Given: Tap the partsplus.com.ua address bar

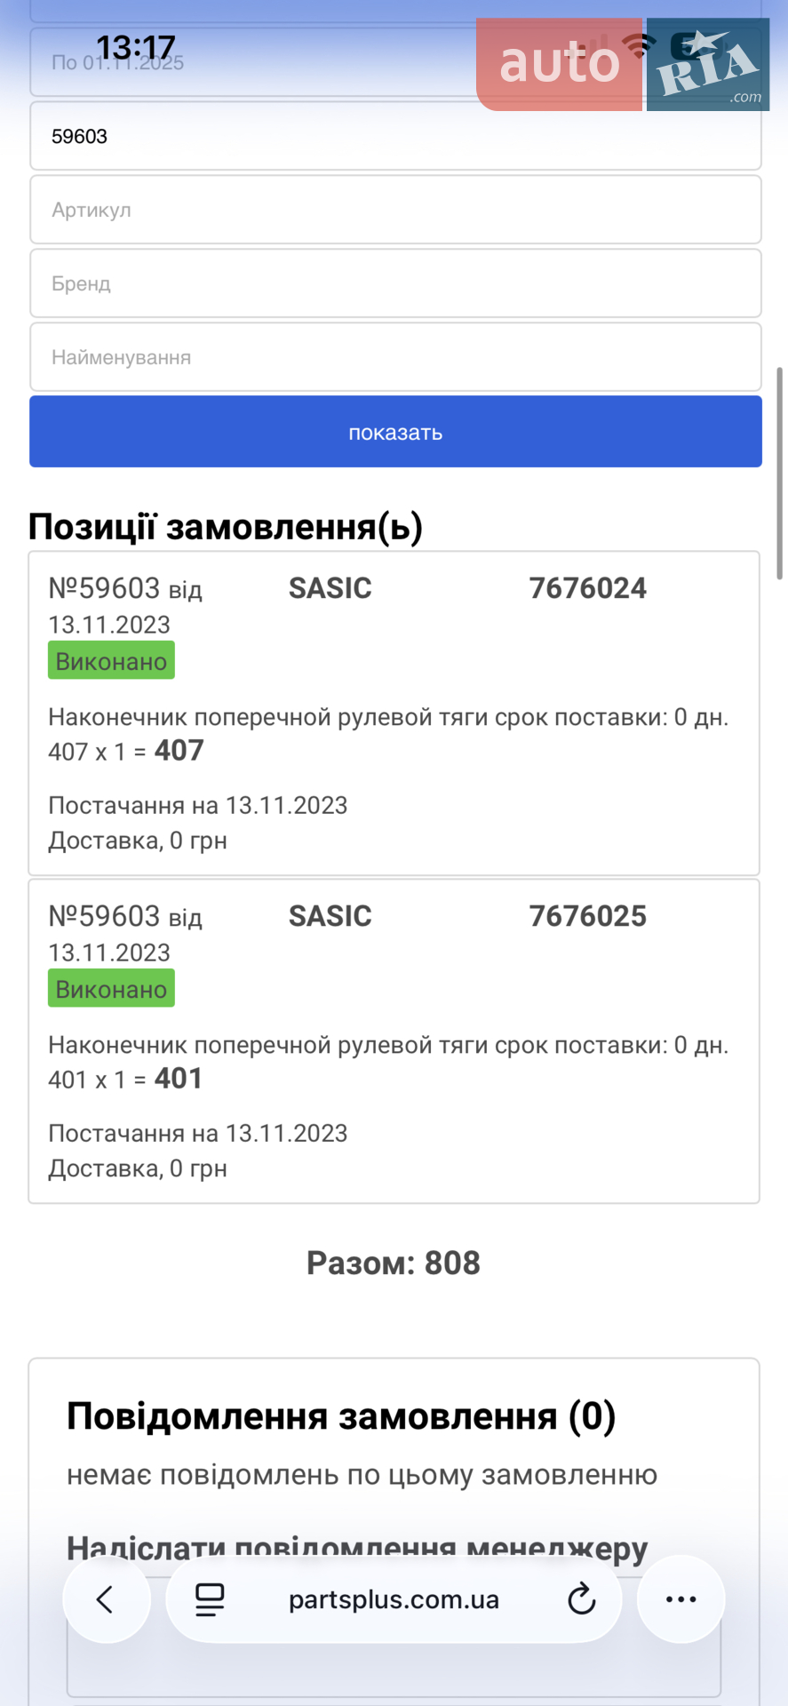Looking at the screenshot, I should [394, 1599].
